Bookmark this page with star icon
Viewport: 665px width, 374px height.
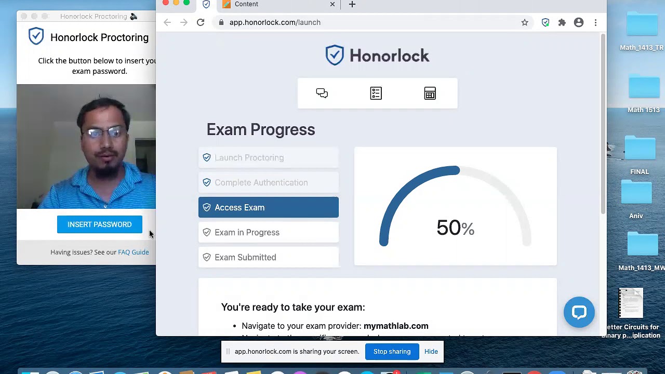(x=525, y=22)
